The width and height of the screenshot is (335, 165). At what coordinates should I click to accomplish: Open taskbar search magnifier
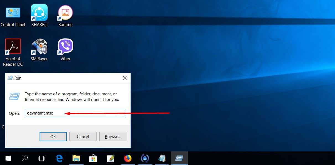click(x=25, y=158)
